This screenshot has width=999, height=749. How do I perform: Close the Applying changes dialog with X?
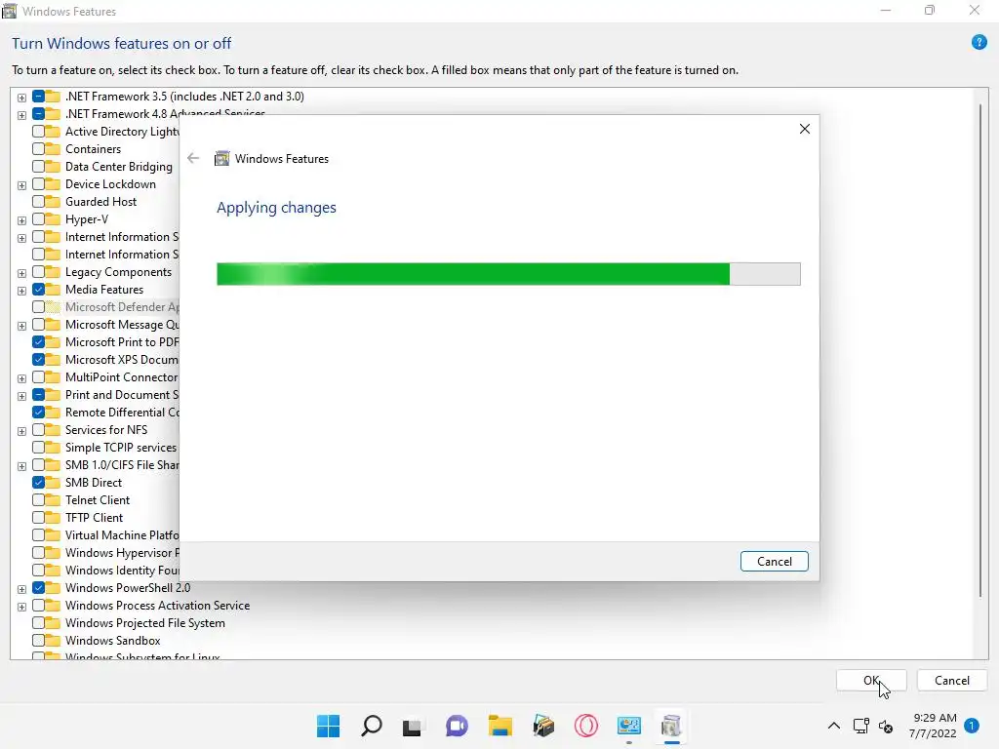[805, 129]
